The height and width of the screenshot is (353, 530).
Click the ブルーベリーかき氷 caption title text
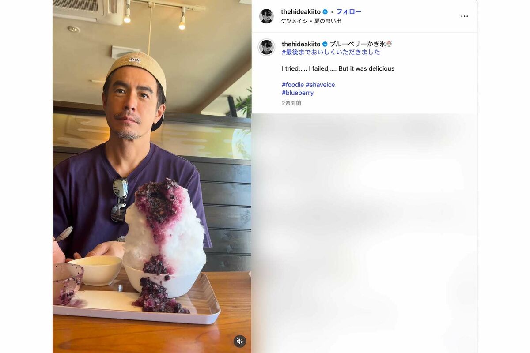(358, 44)
